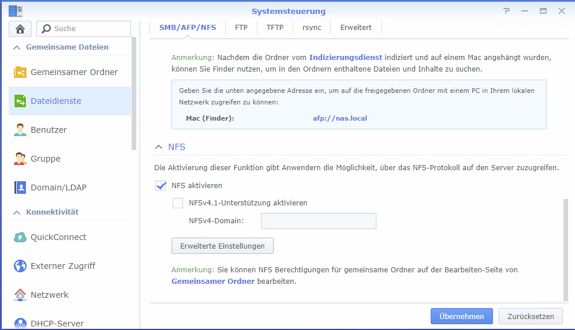Click the QuickConnect cloud icon
Image resolution: width=575 pixels, height=330 pixels.
20,237
